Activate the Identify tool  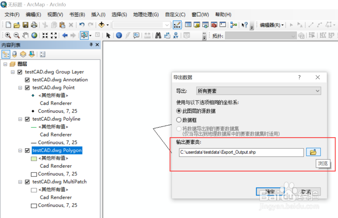pos(119,35)
